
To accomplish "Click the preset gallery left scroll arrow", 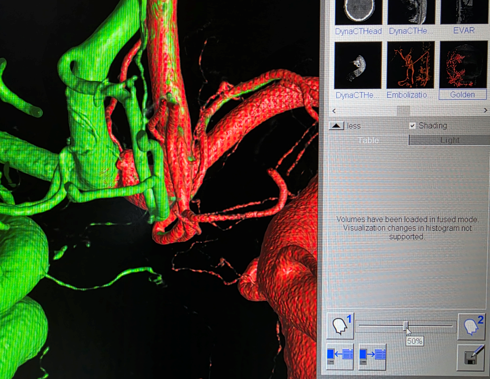I will click(x=334, y=110).
